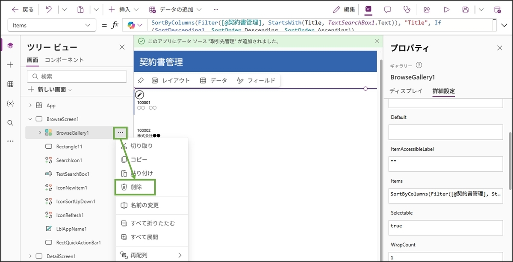513x262 pixels.
Task: Expand the formula bar chevron
Action: (x=504, y=26)
